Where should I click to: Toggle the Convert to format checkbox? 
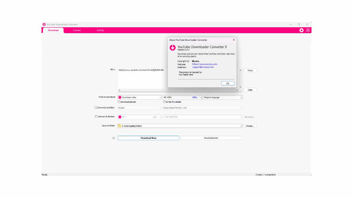[96, 116]
